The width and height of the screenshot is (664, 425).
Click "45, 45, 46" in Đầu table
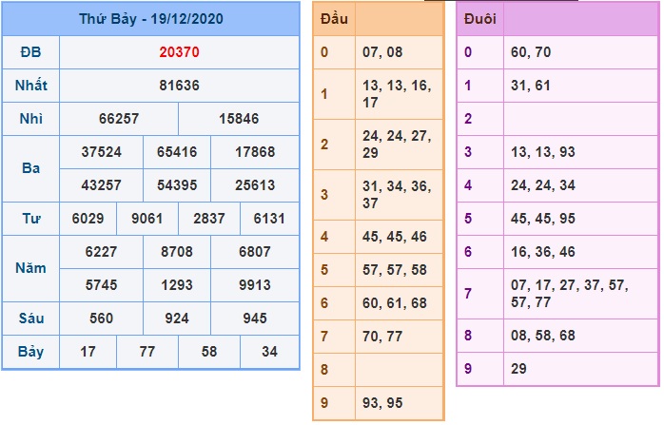(x=394, y=237)
